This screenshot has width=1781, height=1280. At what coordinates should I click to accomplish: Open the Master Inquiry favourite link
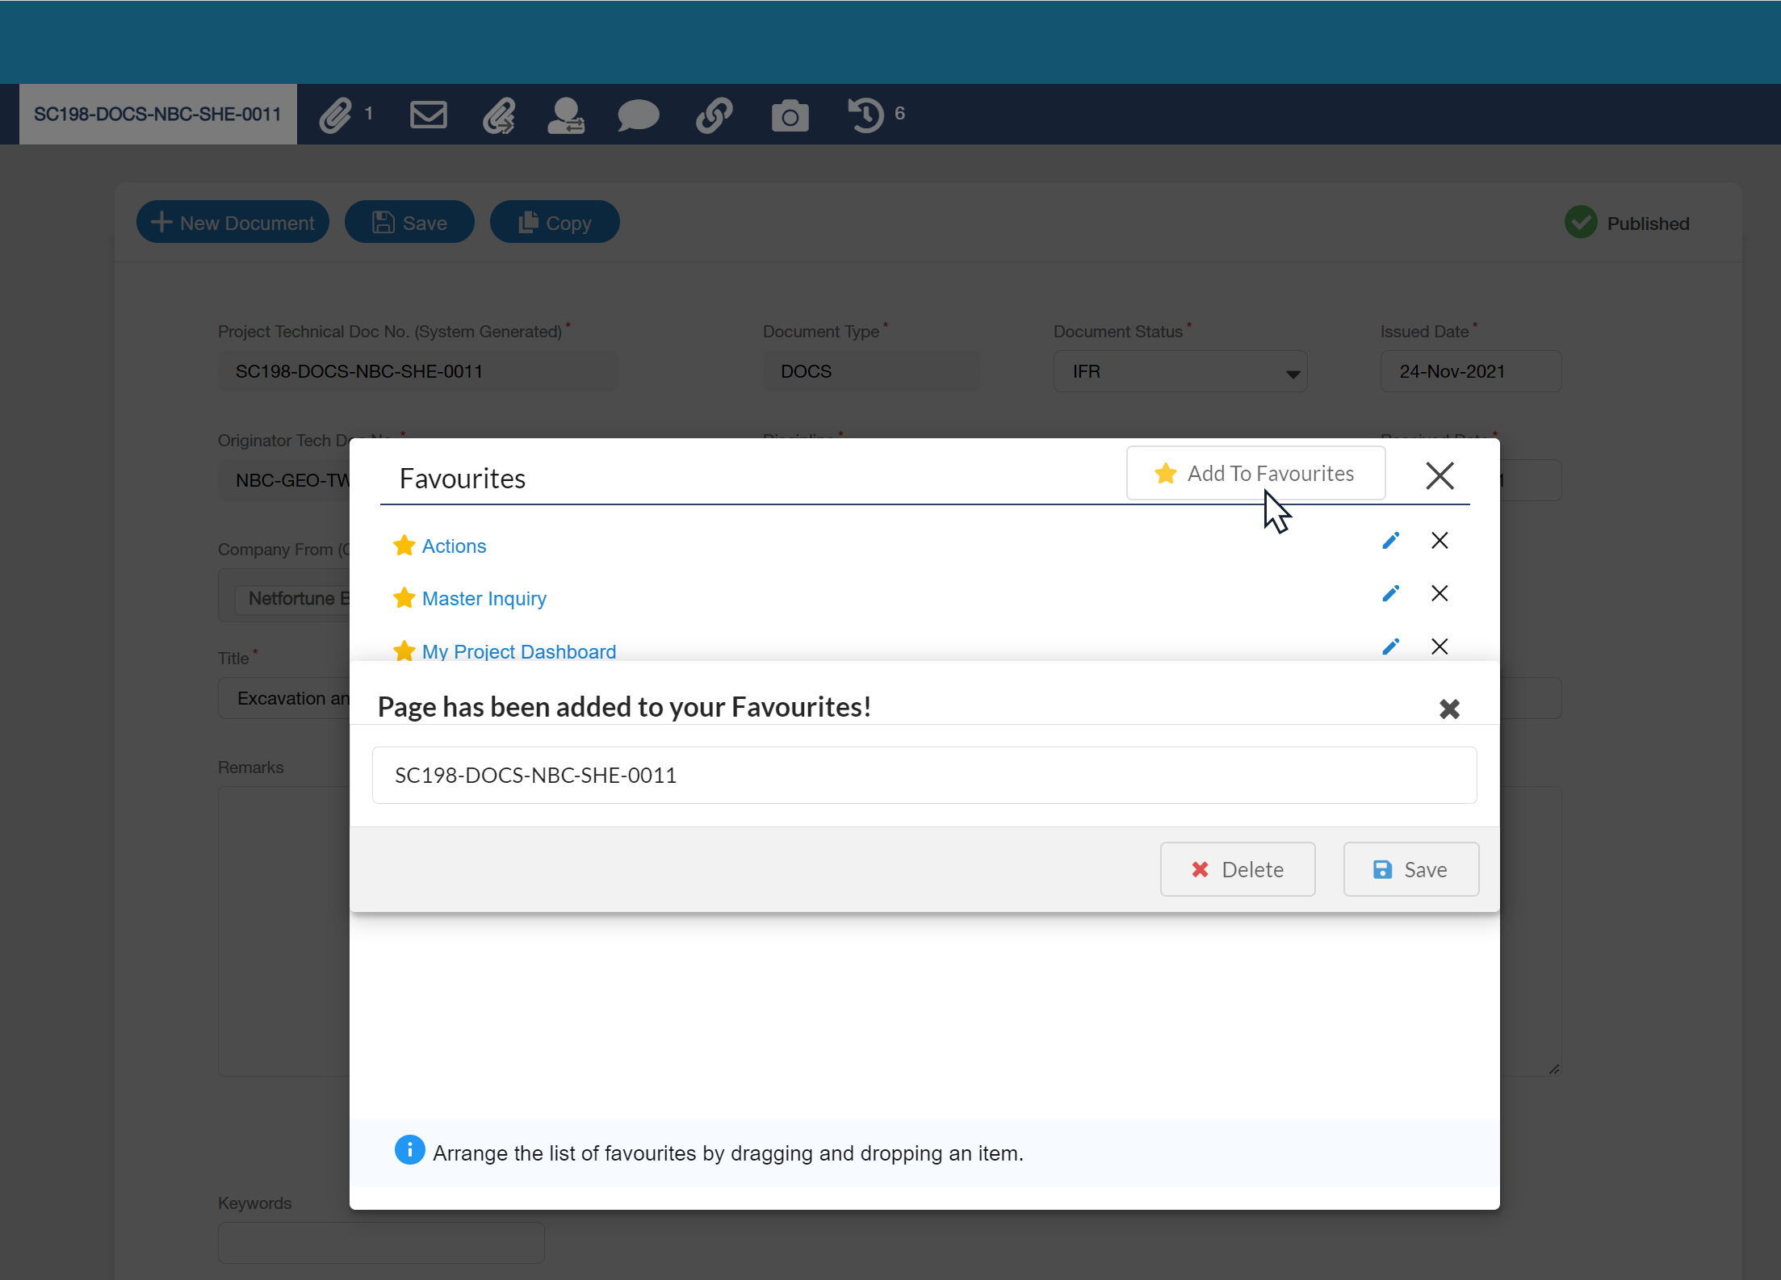(484, 599)
